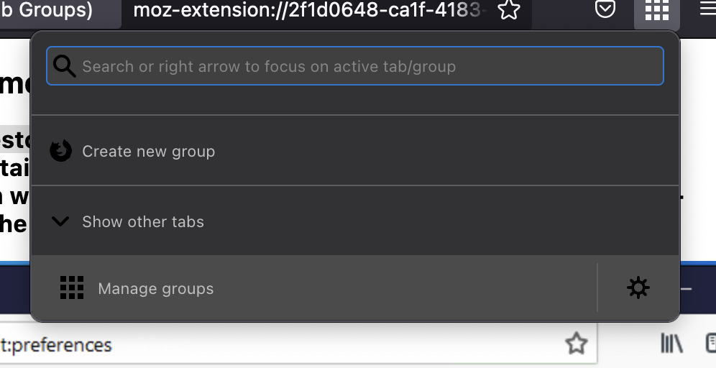Screen dimensions: 716x368
Task: Bookmark the moz-extension page with star
Action: pyautogui.click(x=509, y=10)
